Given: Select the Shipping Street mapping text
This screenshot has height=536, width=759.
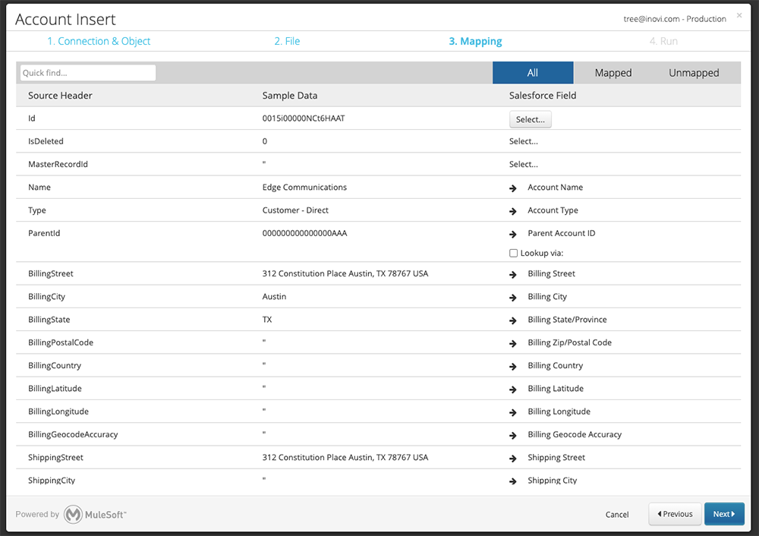Looking at the screenshot, I should pos(556,458).
